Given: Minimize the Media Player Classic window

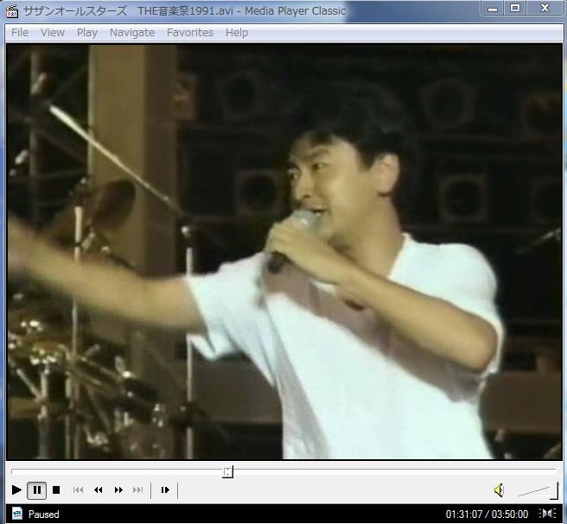Looking at the screenshot, I should click(492, 9).
